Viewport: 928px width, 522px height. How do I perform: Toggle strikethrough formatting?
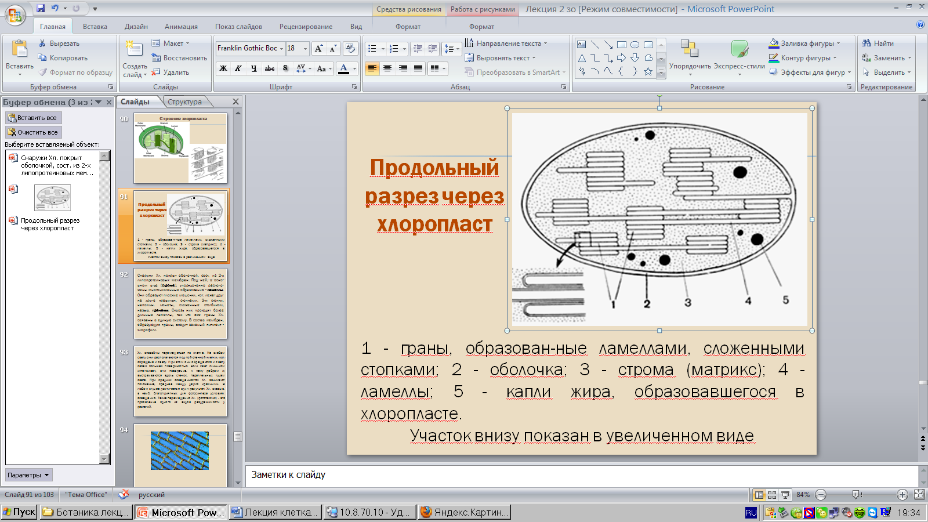pyautogui.click(x=270, y=68)
